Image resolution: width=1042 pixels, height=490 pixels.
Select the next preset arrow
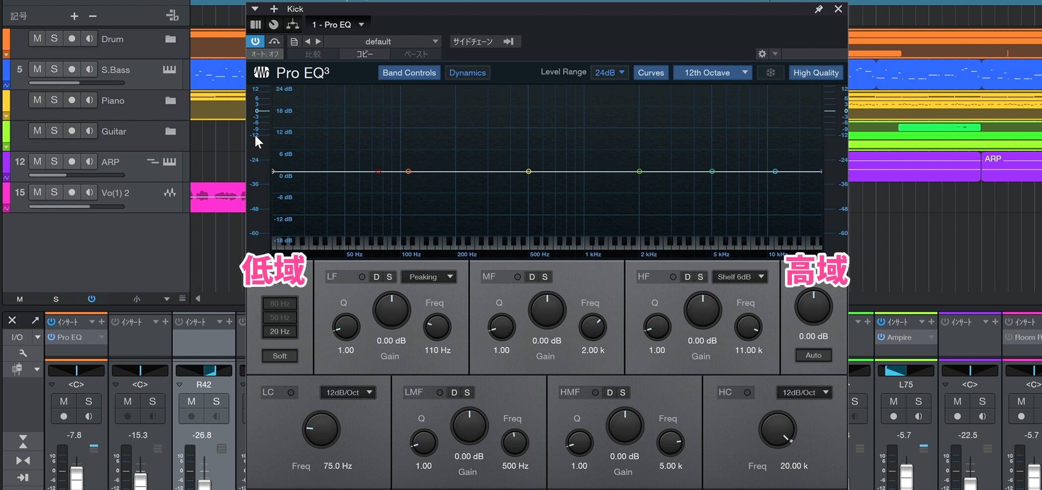[x=319, y=42]
